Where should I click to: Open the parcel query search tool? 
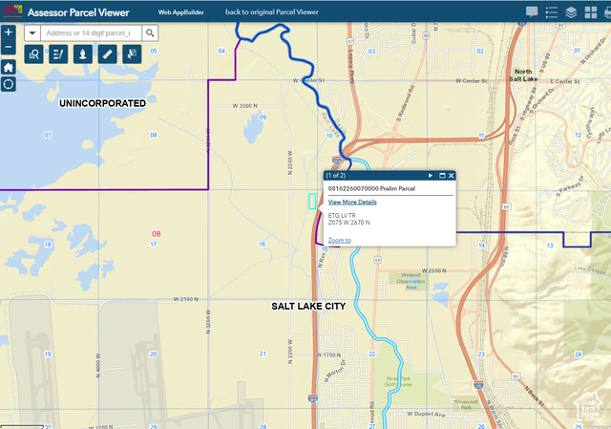[x=34, y=54]
